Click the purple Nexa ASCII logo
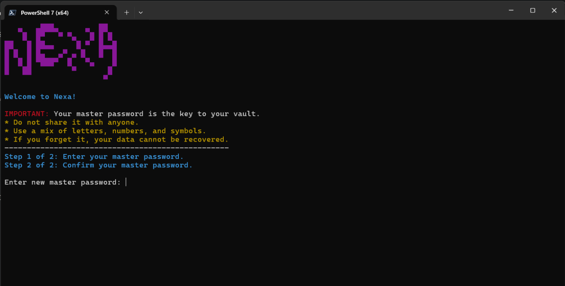Image resolution: width=565 pixels, height=286 pixels. [60, 50]
